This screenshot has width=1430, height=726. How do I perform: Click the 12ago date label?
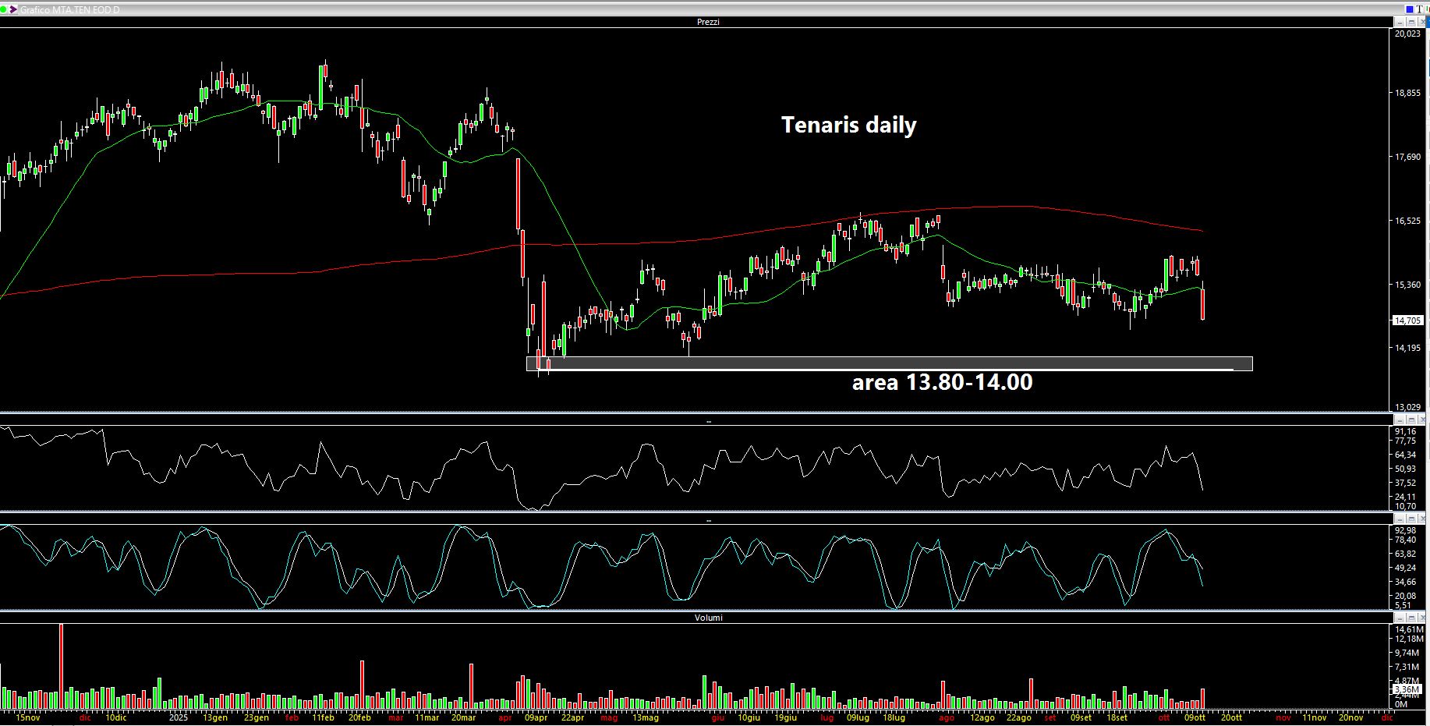pyautogui.click(x=982, y=717)
